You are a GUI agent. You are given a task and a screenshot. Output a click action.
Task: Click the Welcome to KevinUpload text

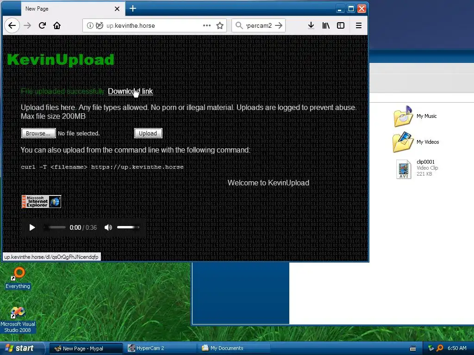268,183
